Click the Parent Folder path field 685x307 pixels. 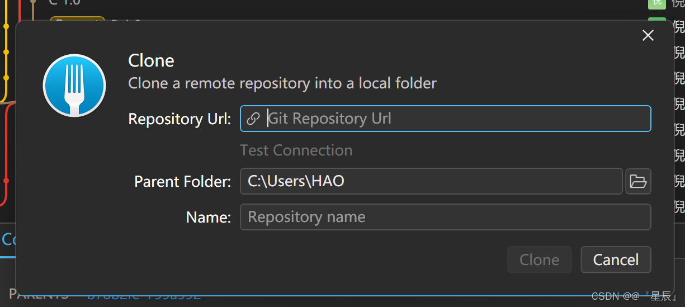(x=431, y=181)
